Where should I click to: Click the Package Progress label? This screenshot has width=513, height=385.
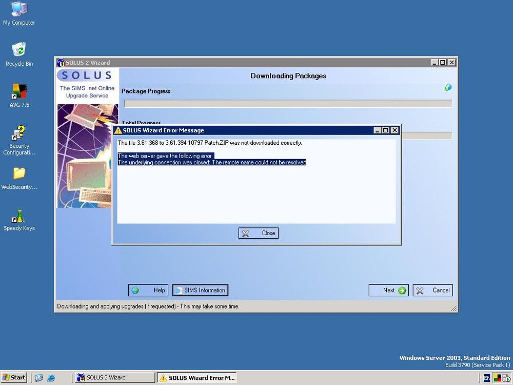[146, 91]
